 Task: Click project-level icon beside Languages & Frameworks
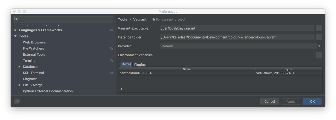[112, 30]
